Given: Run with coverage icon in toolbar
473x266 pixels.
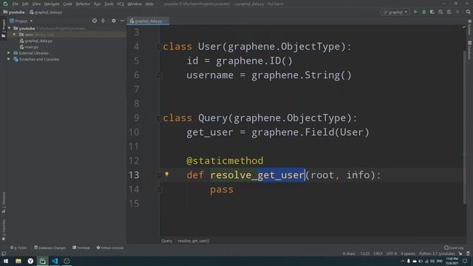Looking at the screenshot, I should pos(432,12).
